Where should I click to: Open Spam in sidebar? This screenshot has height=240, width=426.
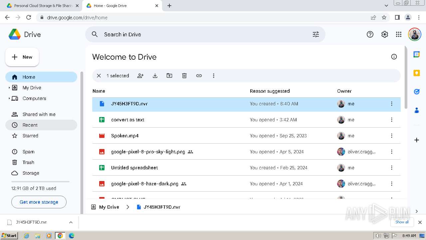click(x=41, y=152)
